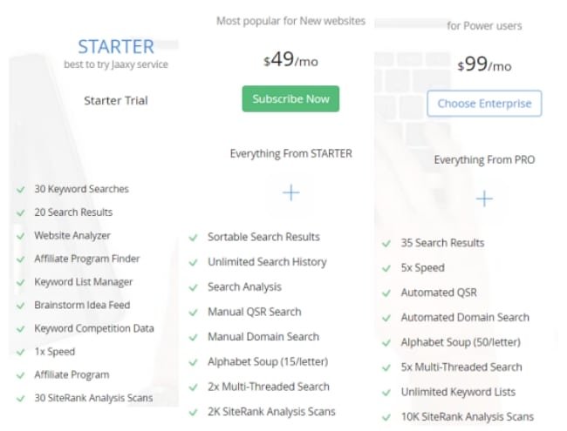Click the Affiliate Program Finder feature text
This screenshot has width=567, height=431.
pos(86,259)
